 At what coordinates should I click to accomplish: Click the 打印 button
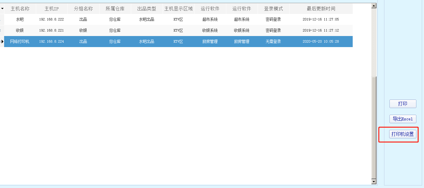tap(403, 104)
